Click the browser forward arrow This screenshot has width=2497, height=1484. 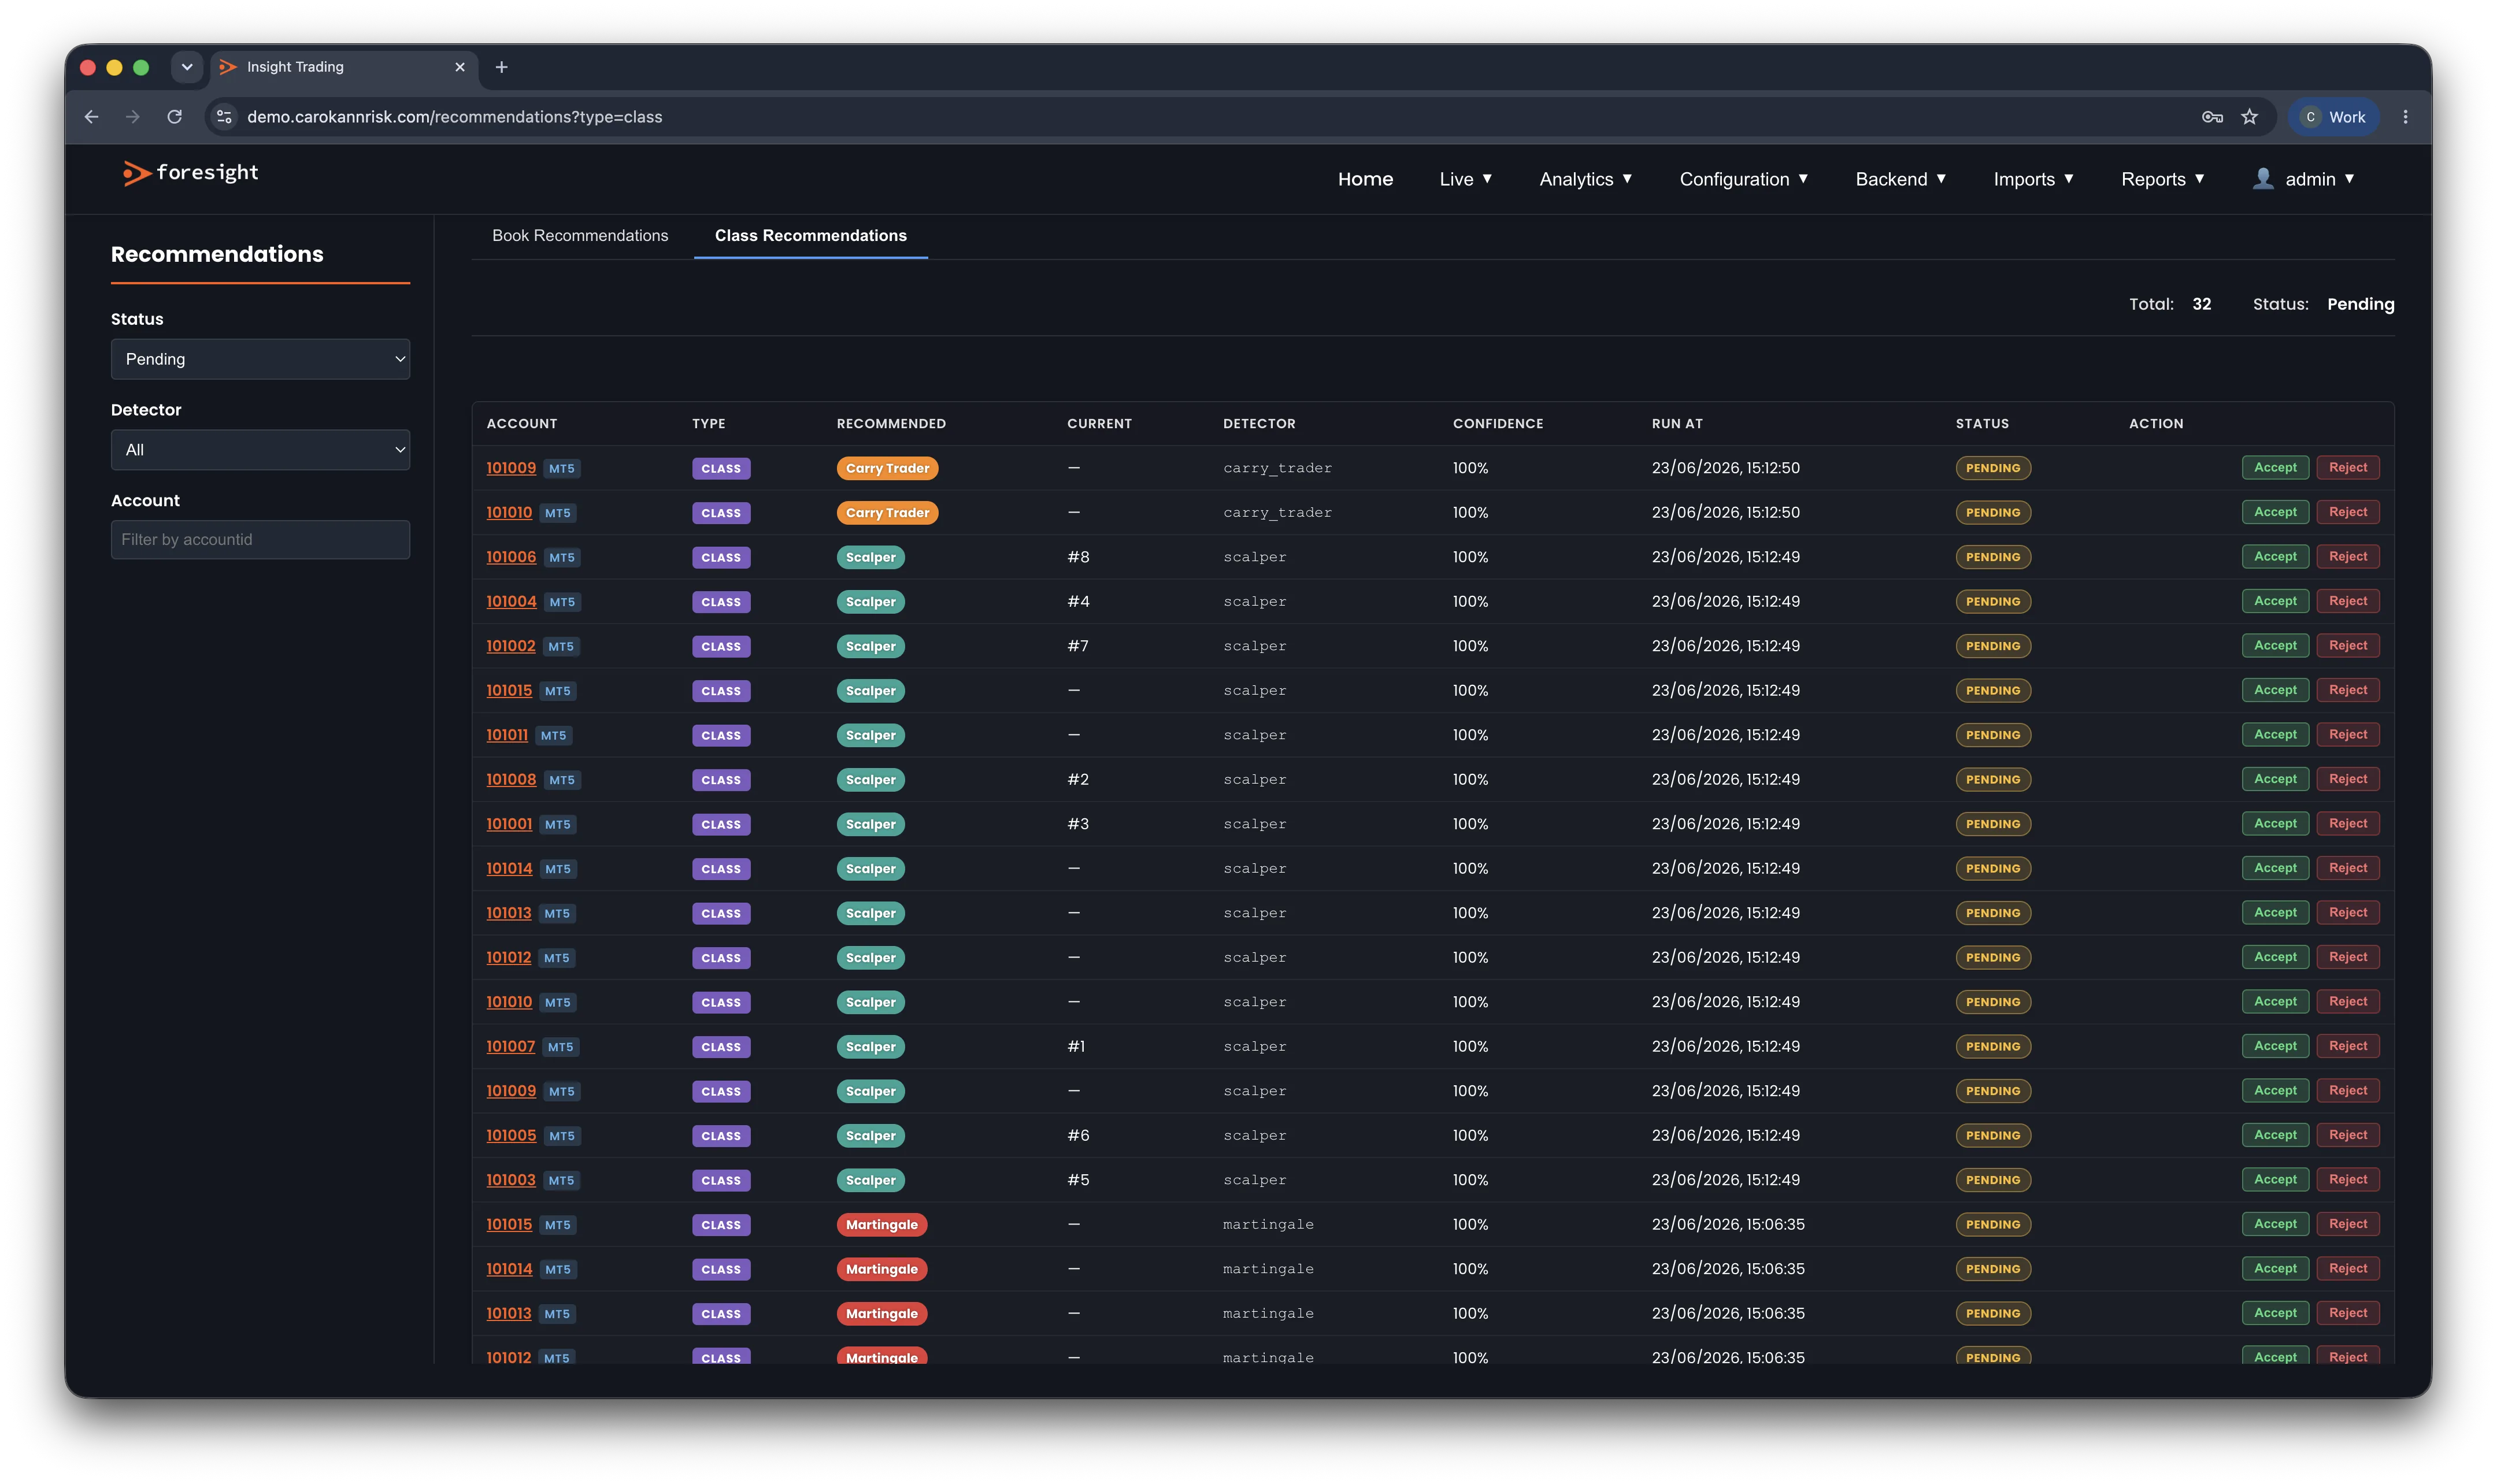(x=133, y=117)
